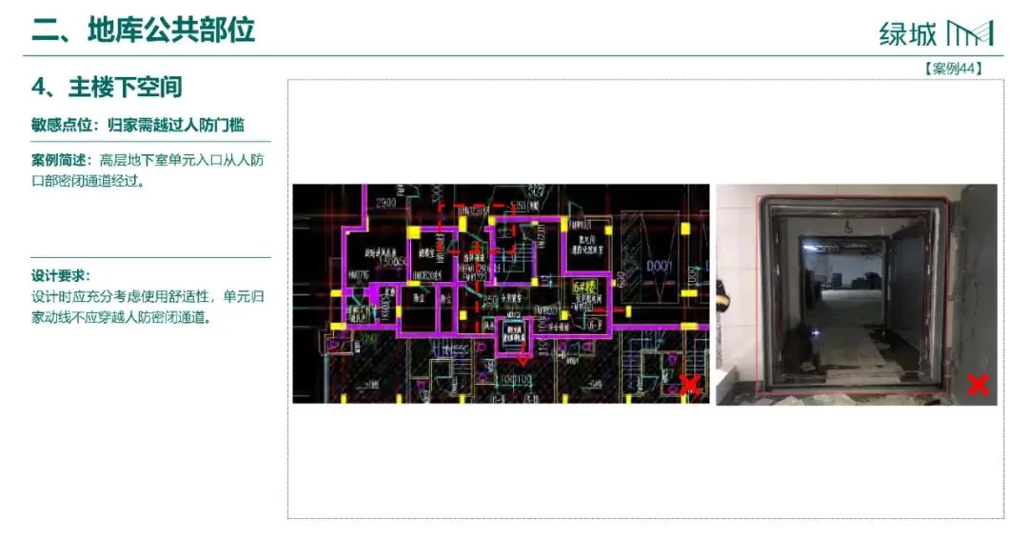
Task: Select the 【案例44】 case label
Action: (x=953, y=69)
